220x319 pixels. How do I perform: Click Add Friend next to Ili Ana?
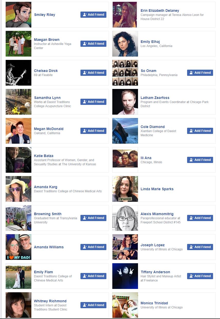pos(200,160)
